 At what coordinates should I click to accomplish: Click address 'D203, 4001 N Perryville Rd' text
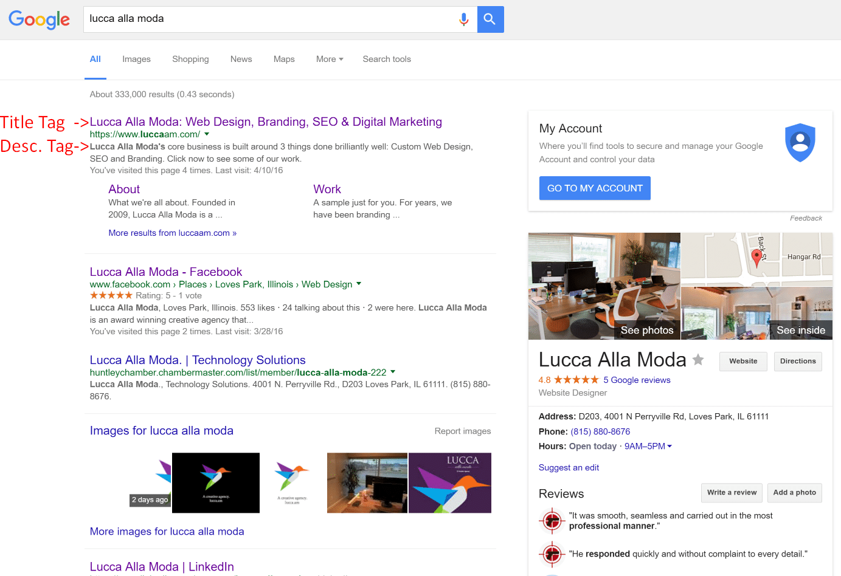(x=674, y=416)
